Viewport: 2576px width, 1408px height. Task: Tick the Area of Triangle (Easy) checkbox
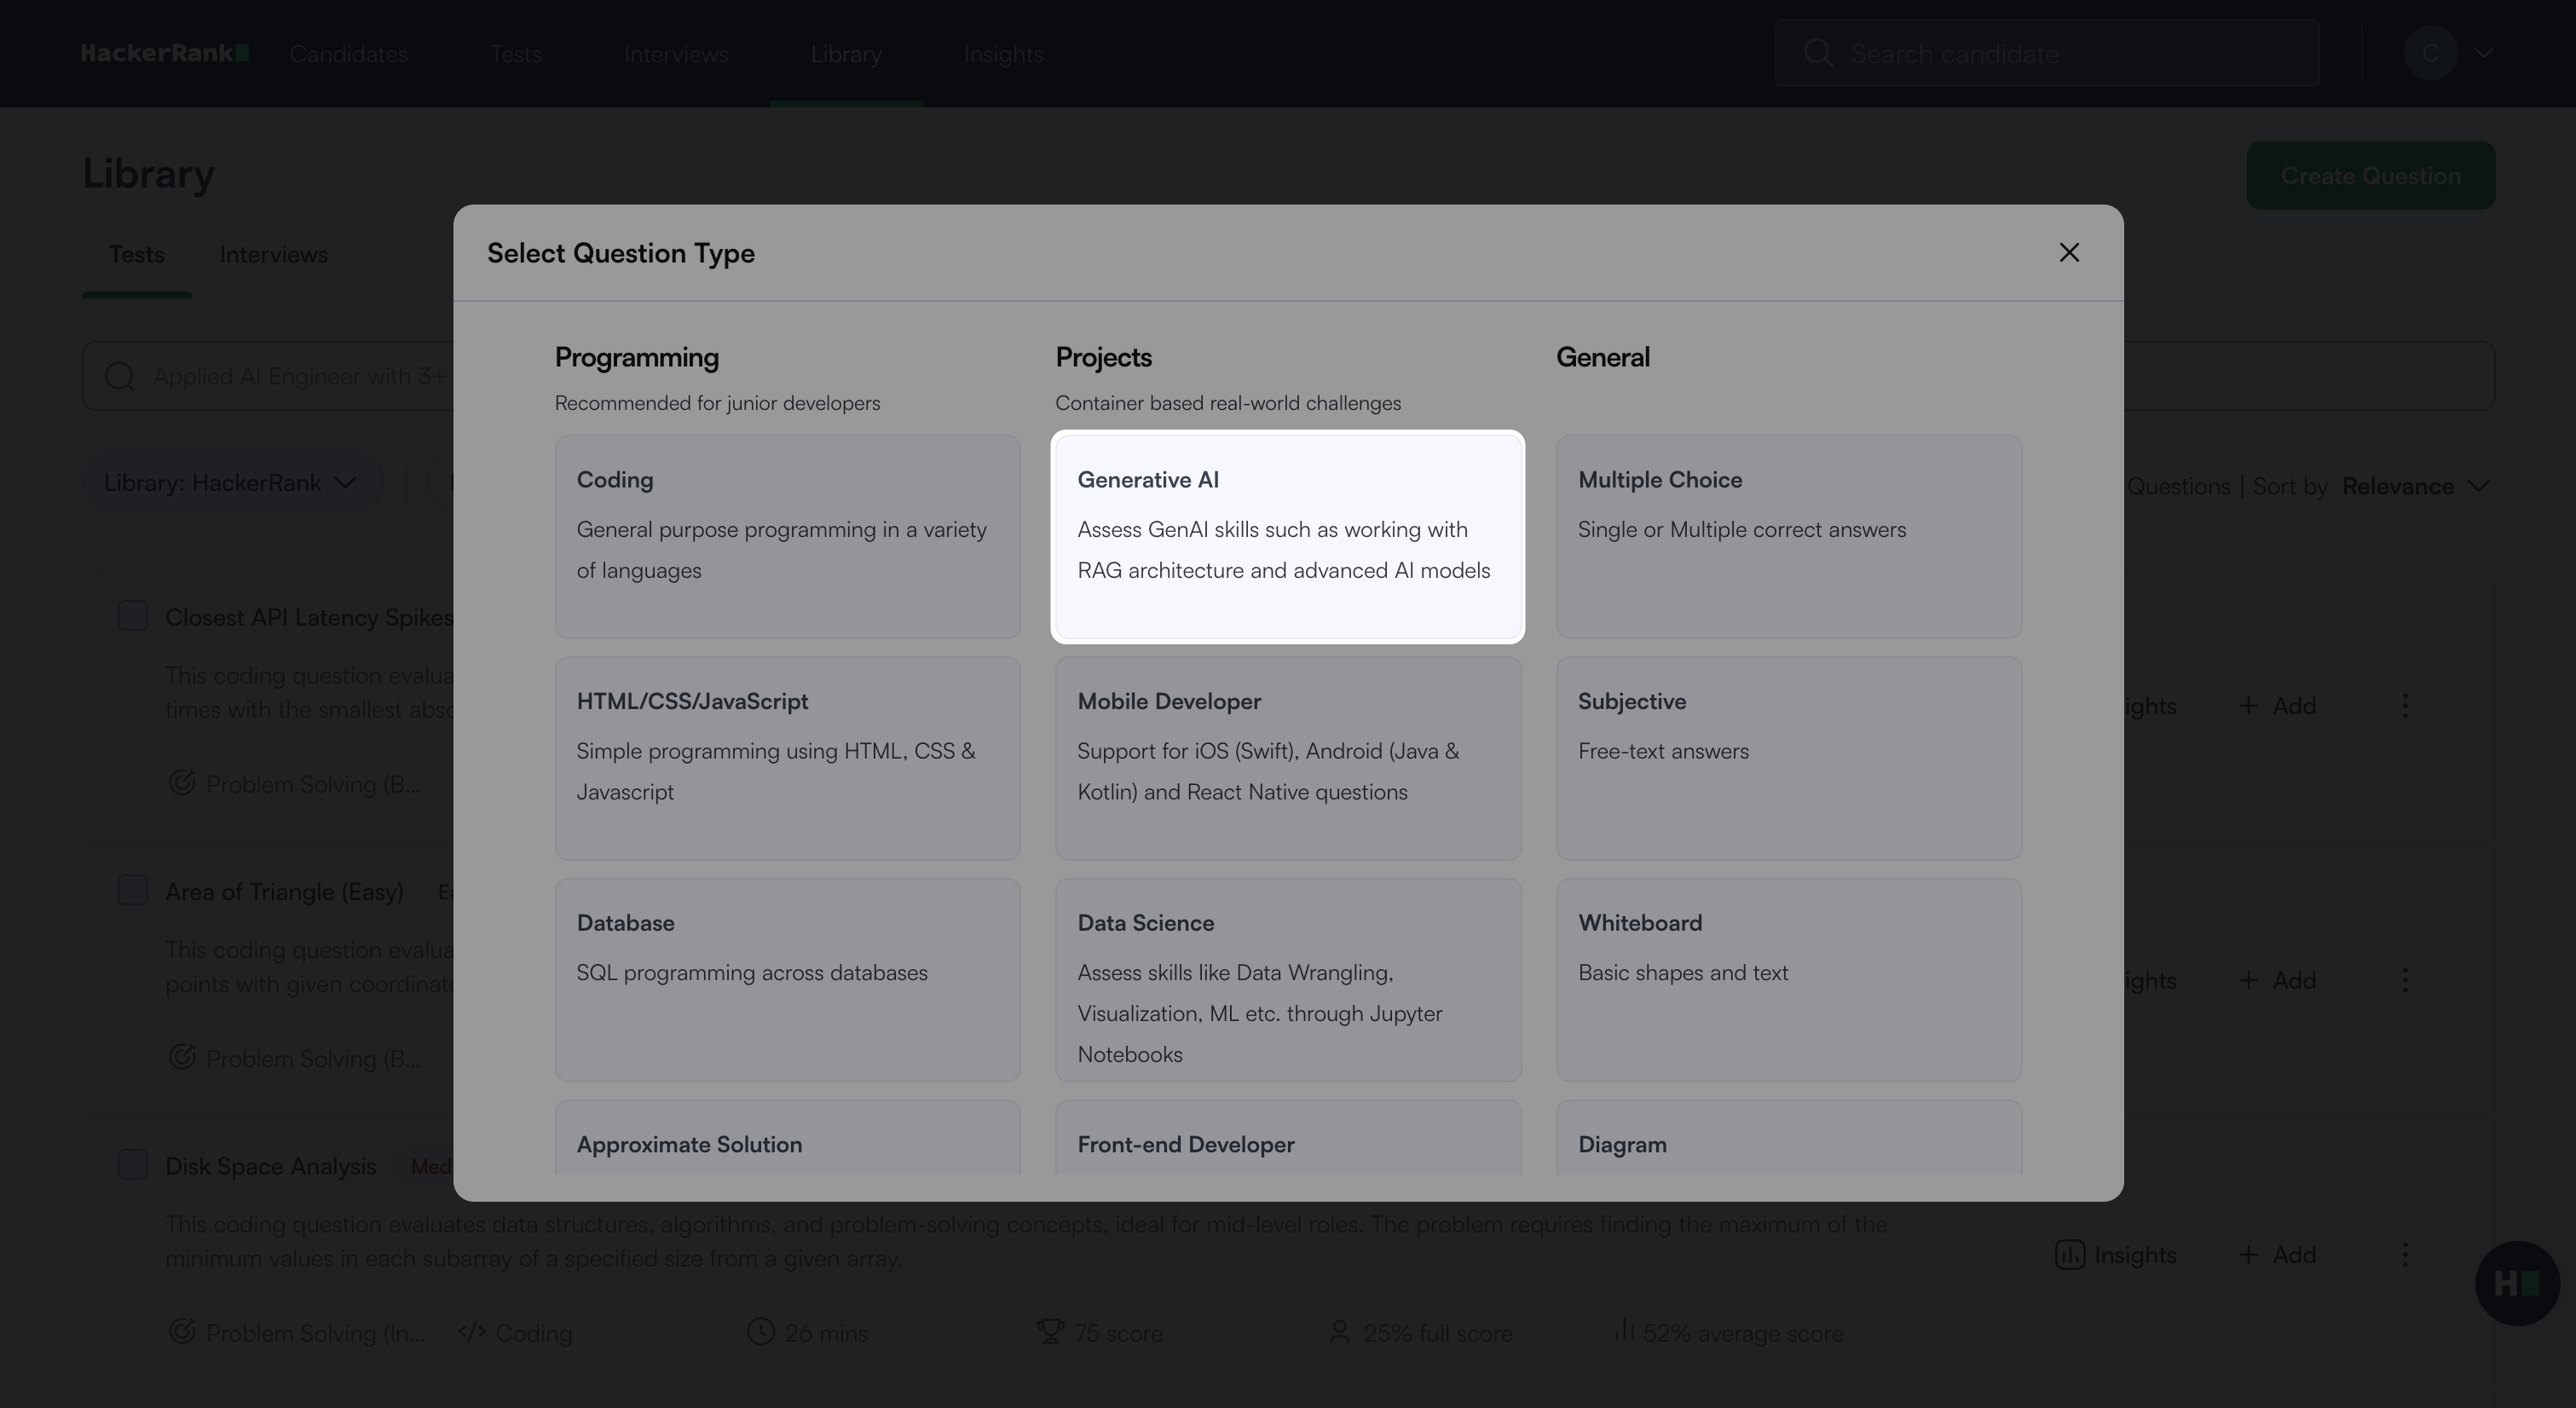point(133,890)
